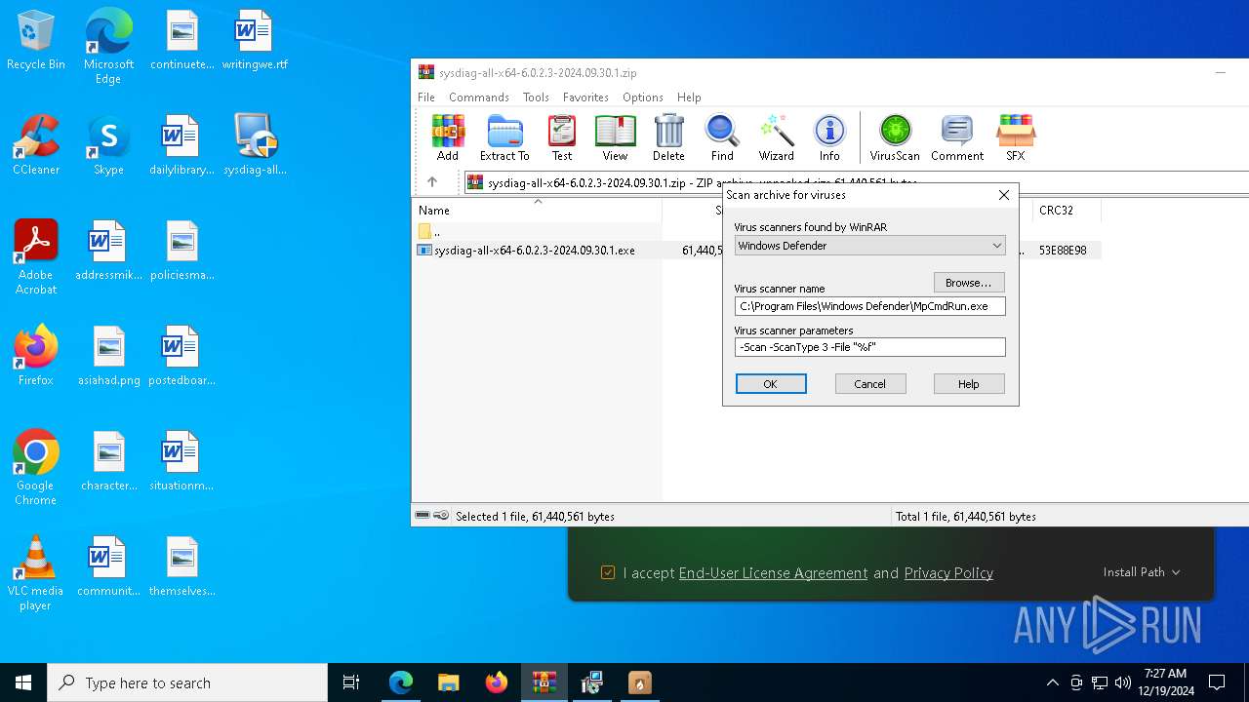Open Task View on taskbar
This screenshot has height=702, width=1249.
351,682
